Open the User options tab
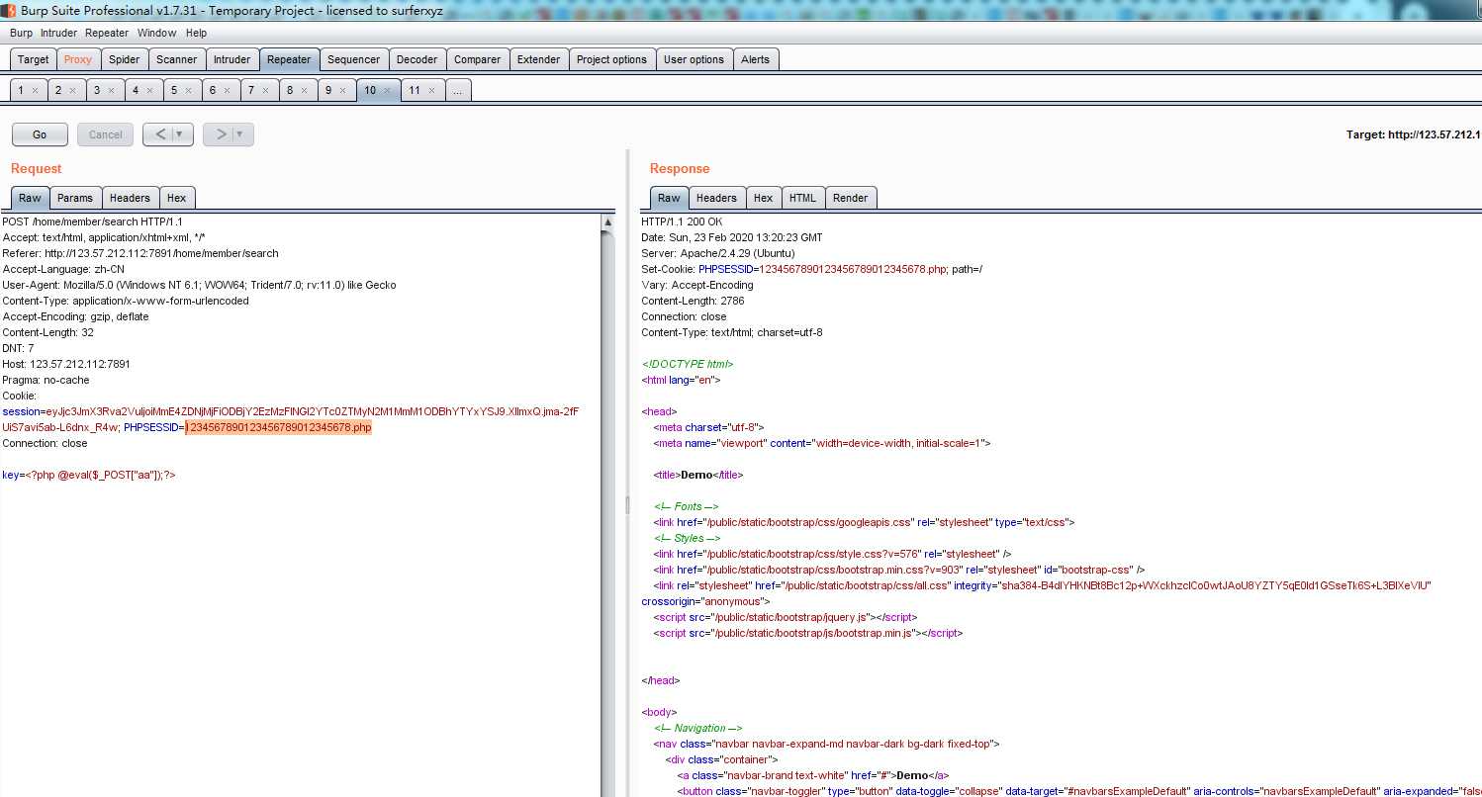Screen dimensions: 1482x797 pyautogui.click(x=694, y=59)
